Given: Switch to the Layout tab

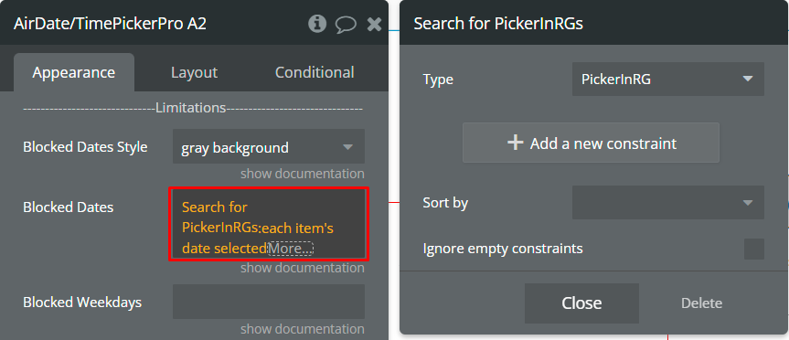Looking at the screenshot, I should (194, 72).
